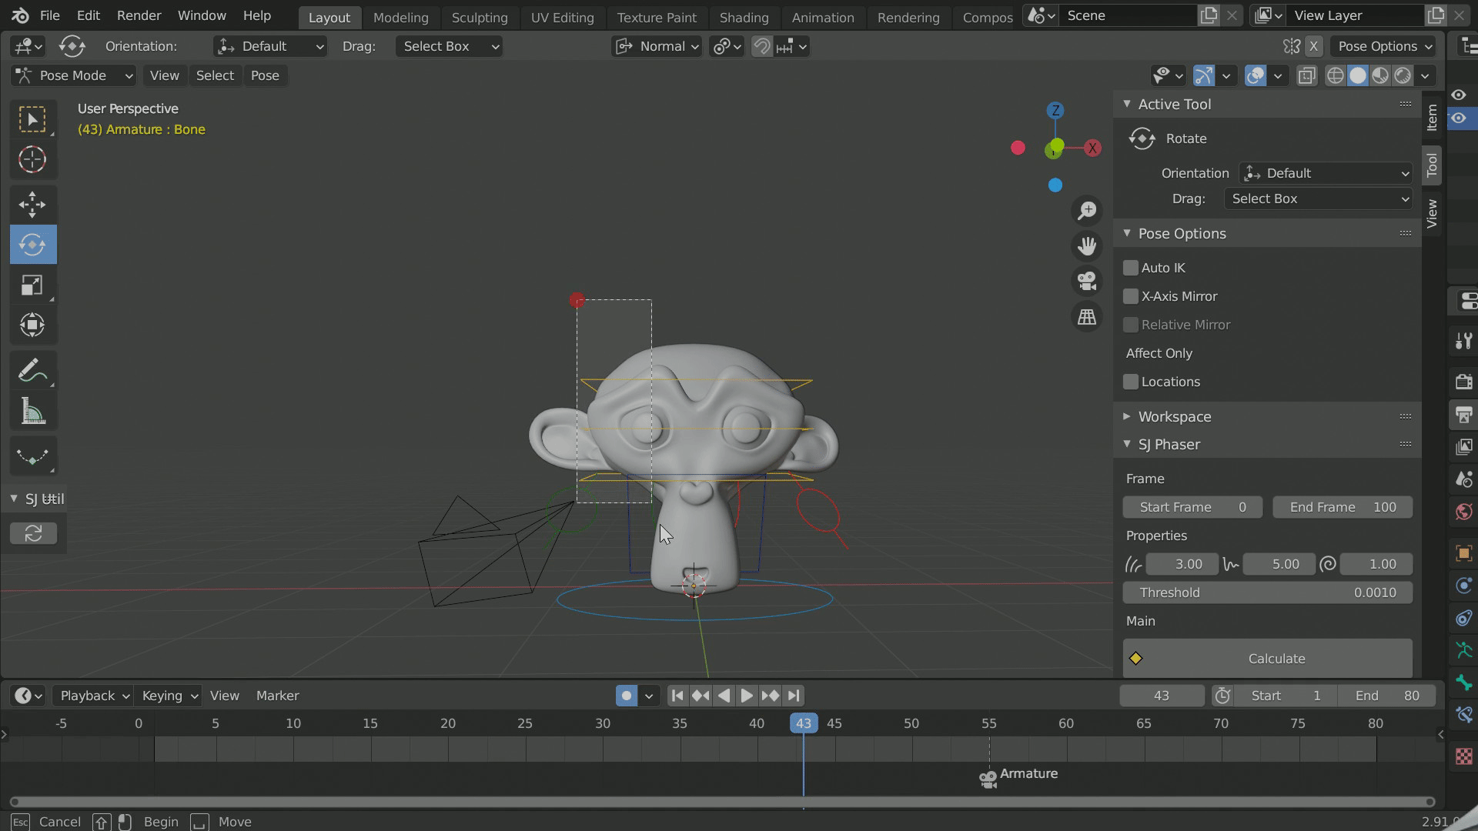Open the Render menu
Screen dimensions: 1478x831
point(139,15)
